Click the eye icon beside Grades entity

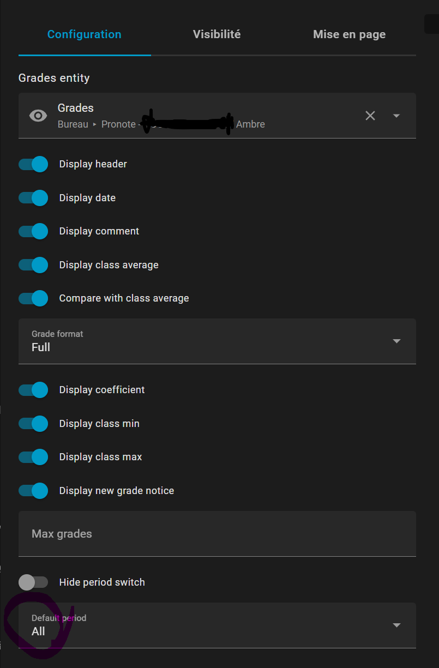pyautogui.click(x=38, y=116)
